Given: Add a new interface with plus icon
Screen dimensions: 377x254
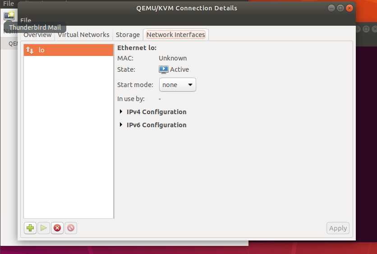Looking at the screenshot, I should click(x=30, y=228).
